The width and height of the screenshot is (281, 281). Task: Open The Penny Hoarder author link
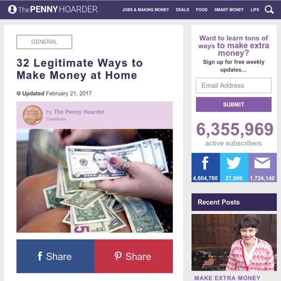pos(79,112)
